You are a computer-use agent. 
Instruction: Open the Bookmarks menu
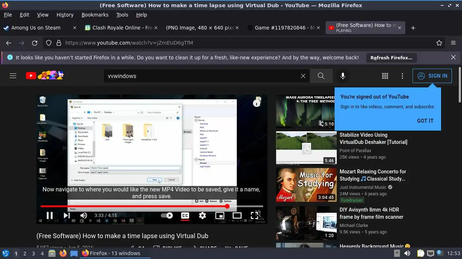(95, 15)
